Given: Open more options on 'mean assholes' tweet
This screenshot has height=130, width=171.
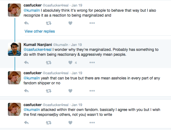Looking at the screenshot, I should (x=92, y=91).
